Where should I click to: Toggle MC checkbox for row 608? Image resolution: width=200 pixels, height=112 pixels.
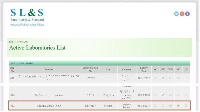pos(178,78)
